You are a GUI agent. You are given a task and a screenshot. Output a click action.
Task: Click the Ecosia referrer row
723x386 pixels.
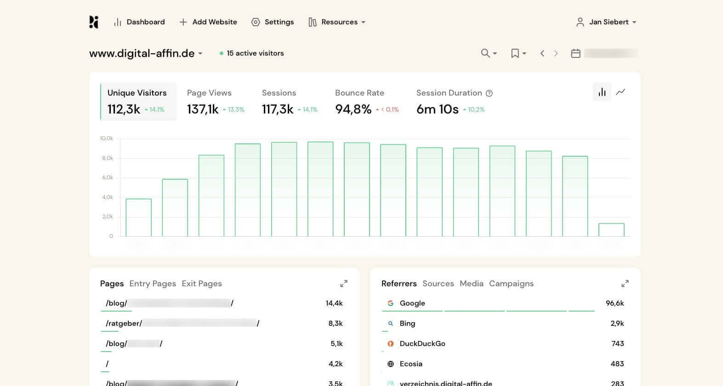[505, 364]
